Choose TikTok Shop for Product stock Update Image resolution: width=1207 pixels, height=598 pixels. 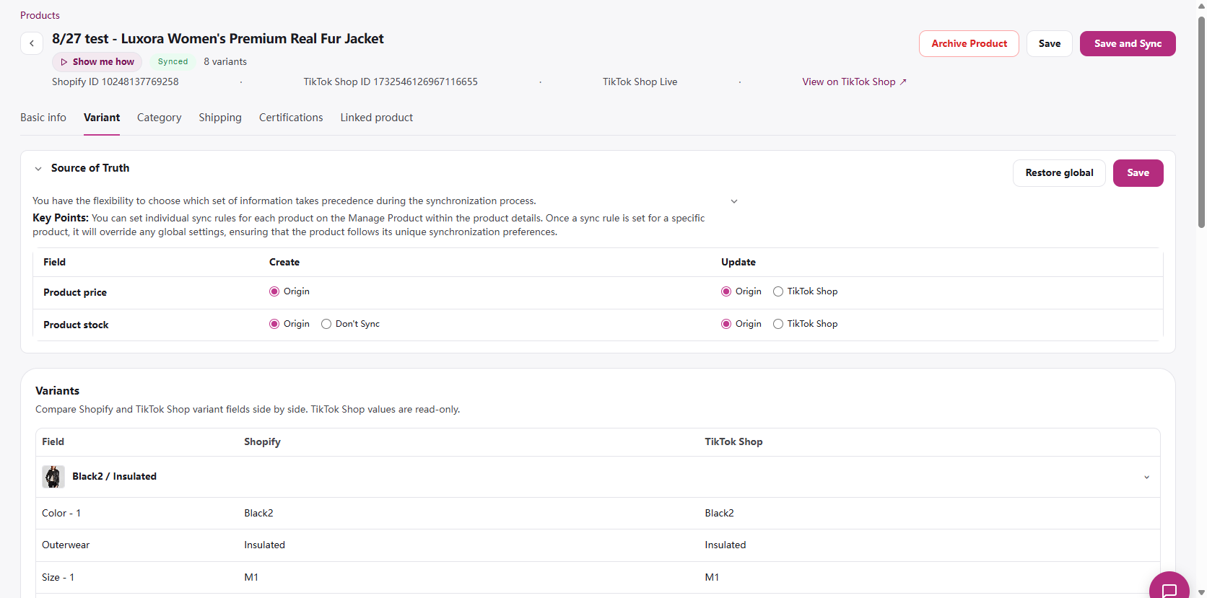click(x=778, y=324)
